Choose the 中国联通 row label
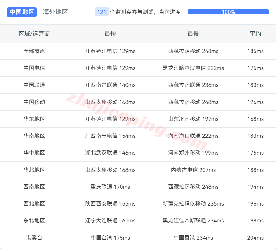 [34, 85]
